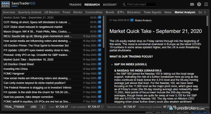Open the Trade Signals tab
Viewport: 211px width, 114px height.
(152, 12)
